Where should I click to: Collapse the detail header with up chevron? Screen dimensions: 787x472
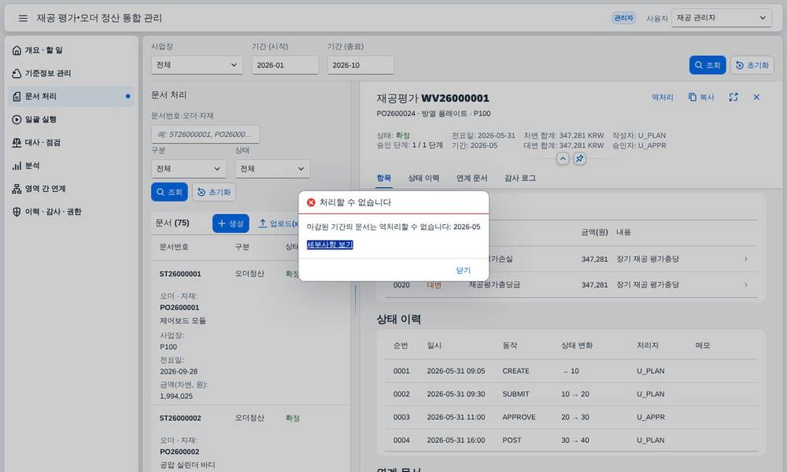[x=563, y=159]
